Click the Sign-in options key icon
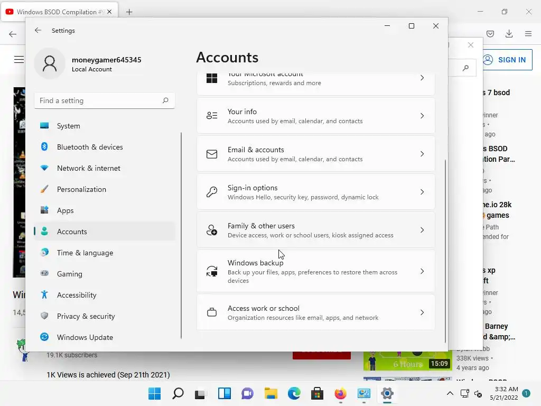The width and height of the screenshot is (541, 406). [212, 192]
